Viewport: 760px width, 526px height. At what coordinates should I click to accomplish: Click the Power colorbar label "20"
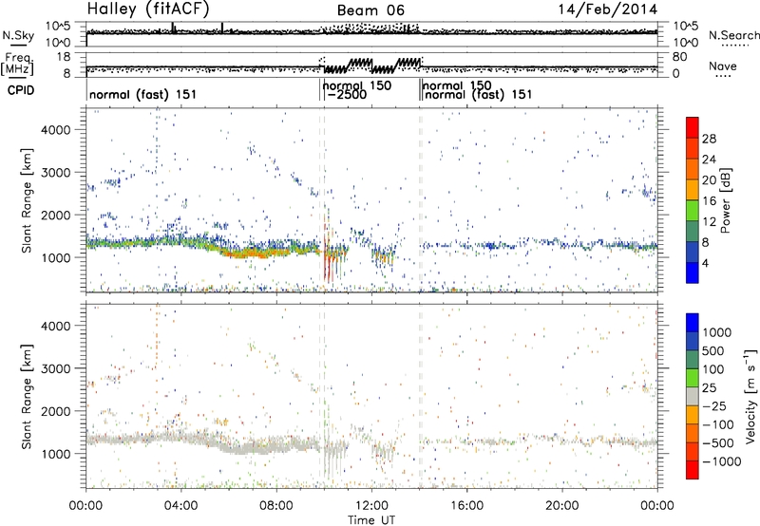pyautogui.click(x=709, y=180)
